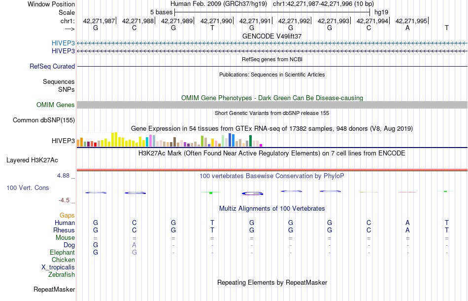Viewport: 468px width, 301px height.
Task: Click position label 42,271,995
Action: coord(411,21)
